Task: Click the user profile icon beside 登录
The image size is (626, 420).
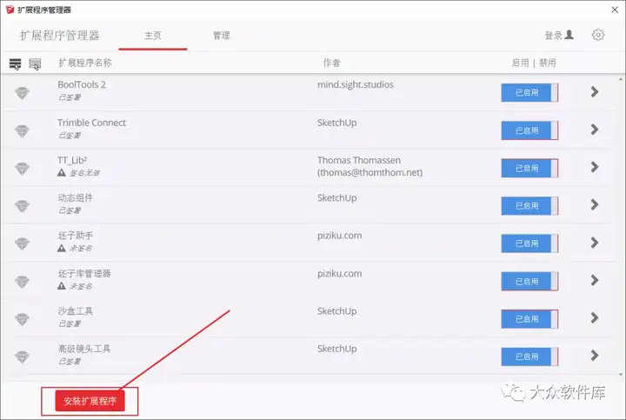Action: pyautogui.click(x=569, y=35)
